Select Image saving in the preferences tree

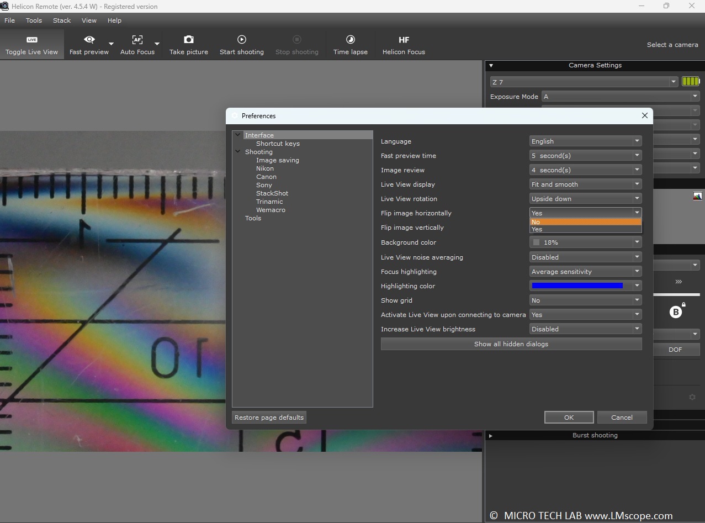point(277,160)
